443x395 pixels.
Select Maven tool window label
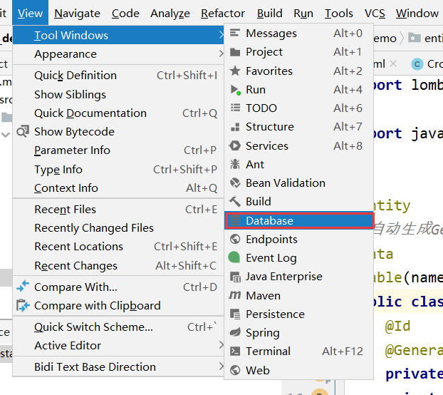(263, 295)
